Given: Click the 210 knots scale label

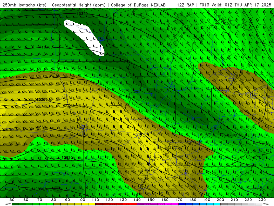Looking at the screenshot, I should (x=234, y=200).
